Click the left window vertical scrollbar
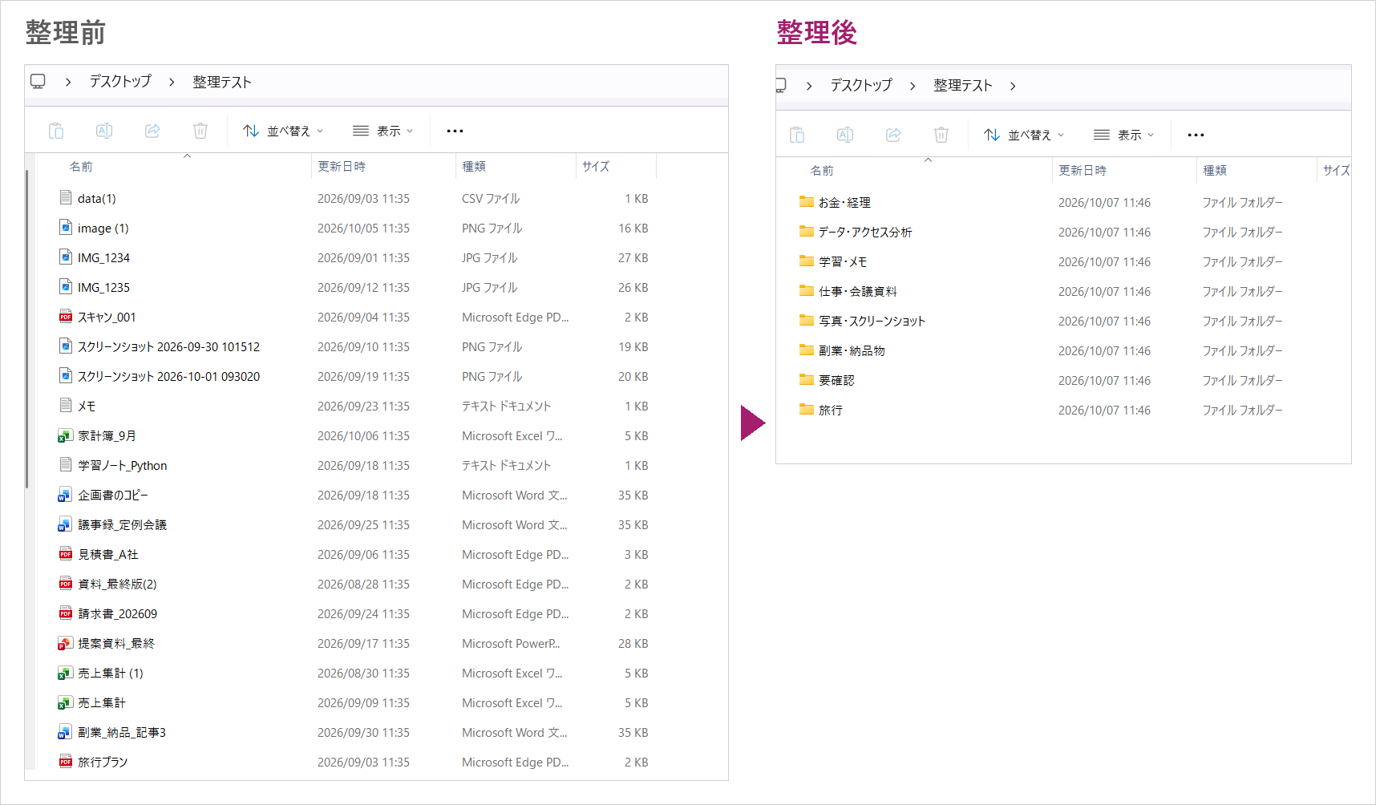Image resolution: width=1376 pixels, height=805 pixels. click(x=27, y=329)
